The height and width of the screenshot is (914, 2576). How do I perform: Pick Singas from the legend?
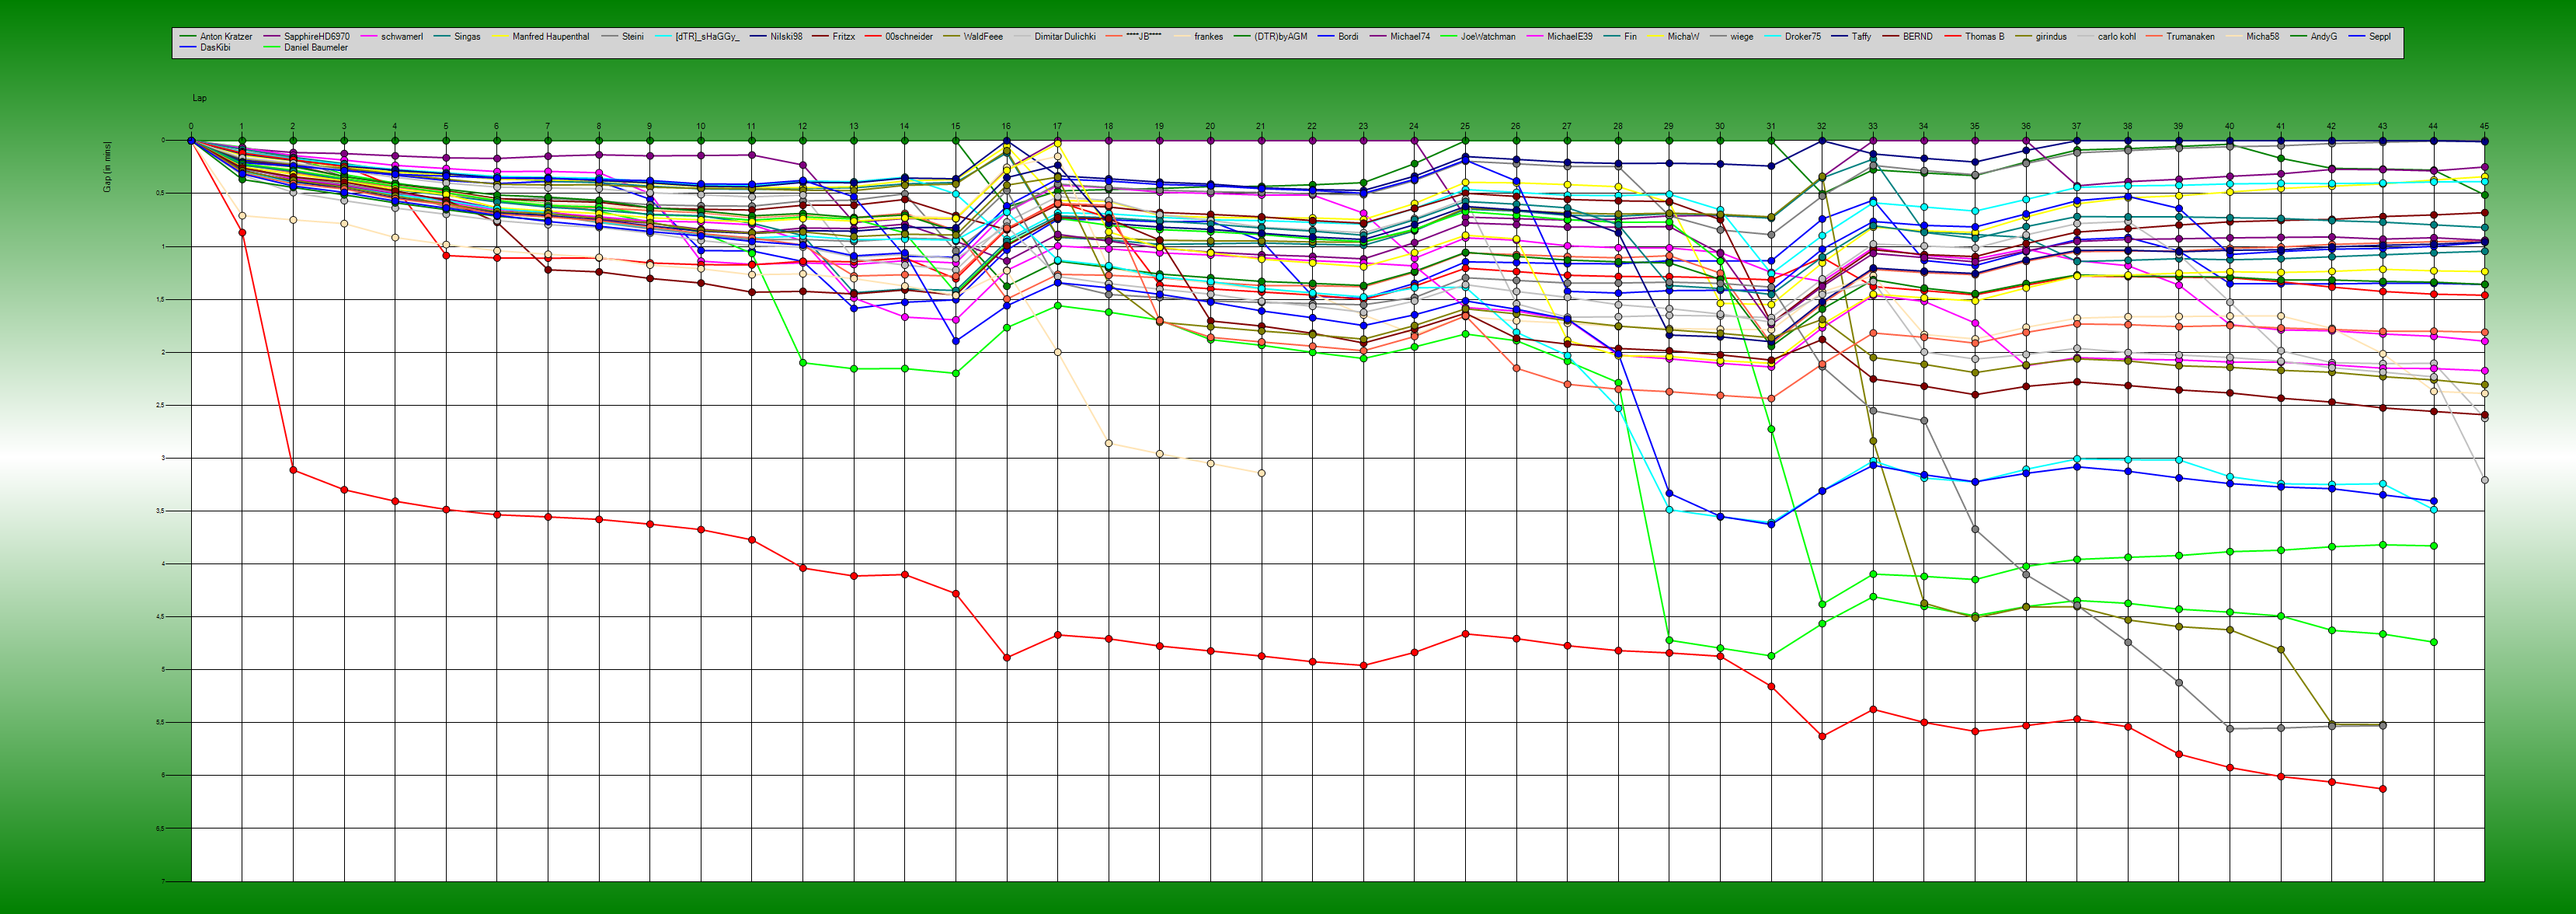coord(467,37)
